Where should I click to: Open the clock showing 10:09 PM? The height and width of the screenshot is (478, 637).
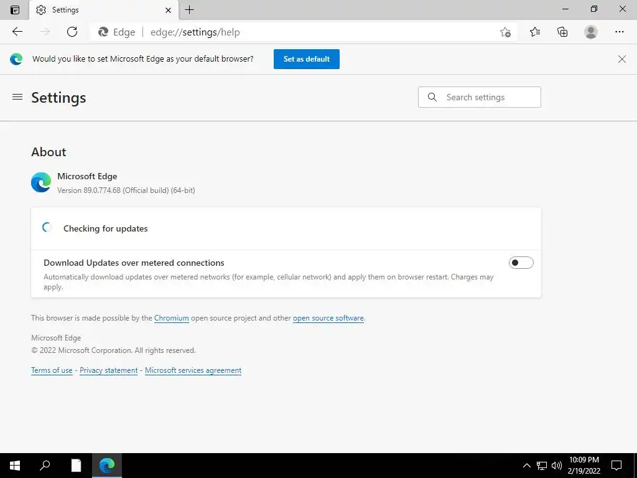click(x=584, y=466)
